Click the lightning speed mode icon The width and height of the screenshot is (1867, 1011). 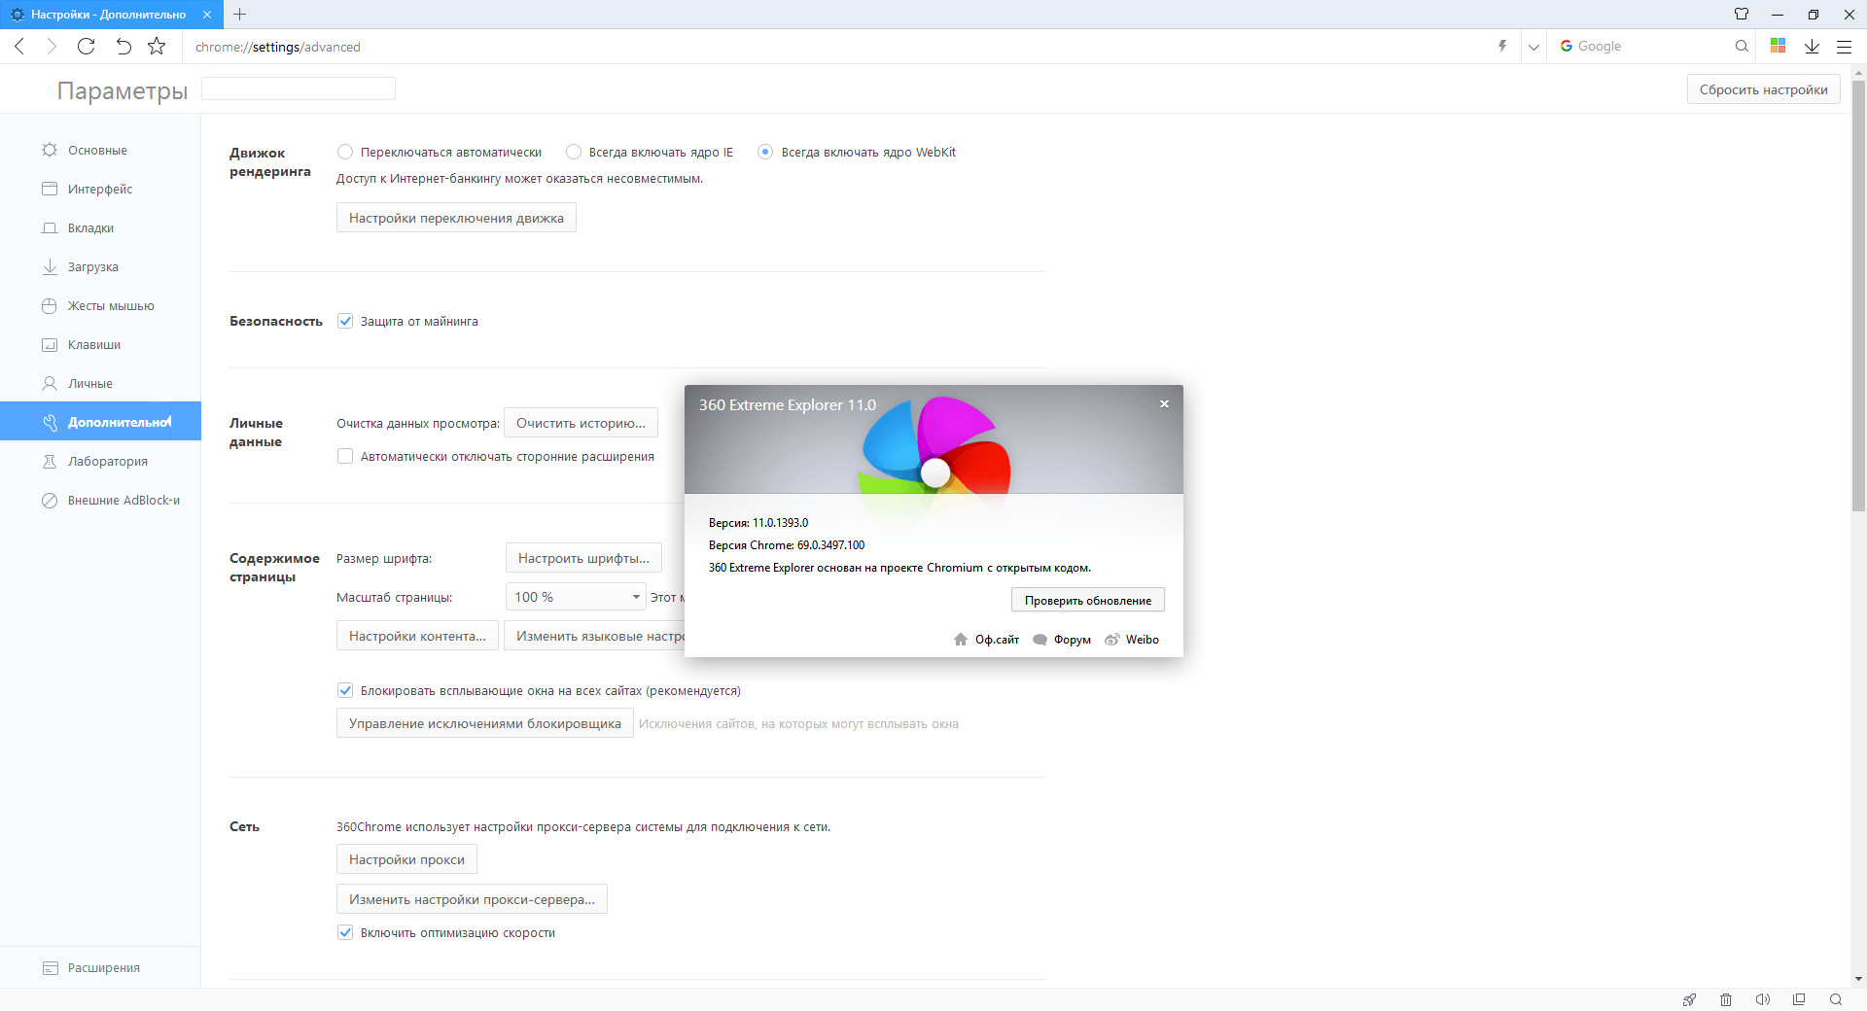pos(1502,46)
